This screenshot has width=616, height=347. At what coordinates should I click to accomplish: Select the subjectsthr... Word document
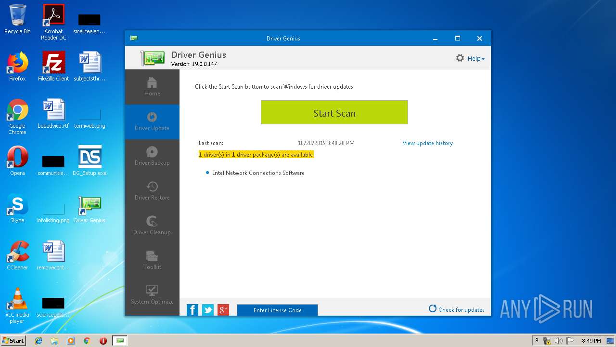(90, 67)
